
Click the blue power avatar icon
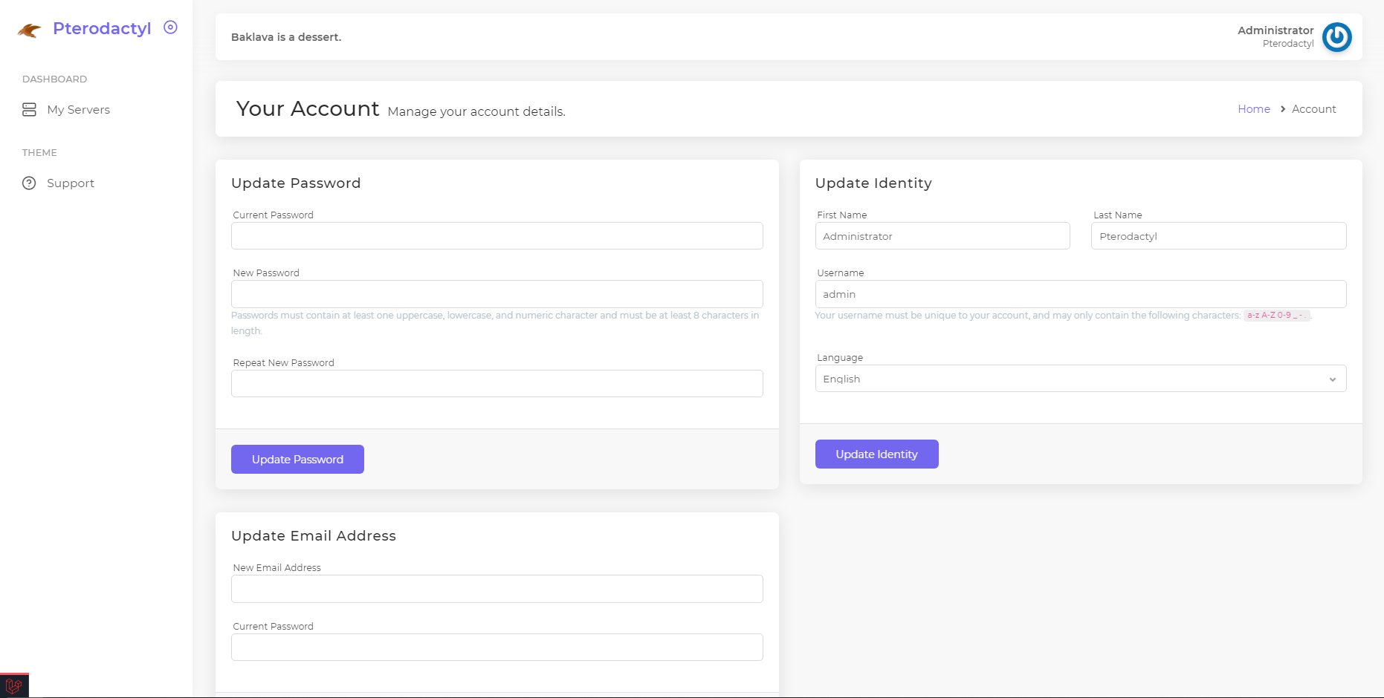pyautogui.click(x=1336, y=37)
